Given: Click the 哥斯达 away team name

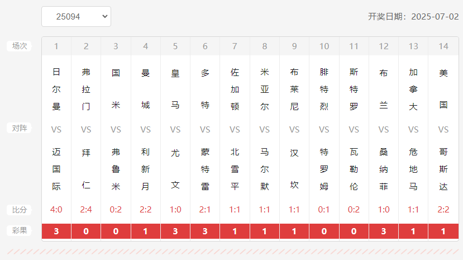Looking at the screenshot, I should [x=443, y=169].
